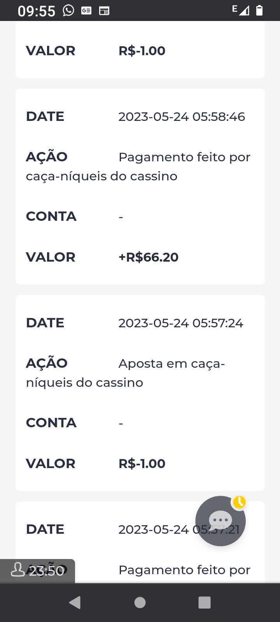Open the floating chat support bubble
Viewport: 280px width, 622px height.
point(220,521)
